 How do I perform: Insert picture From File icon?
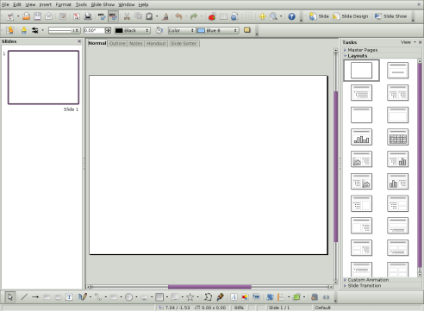[245, 297]
